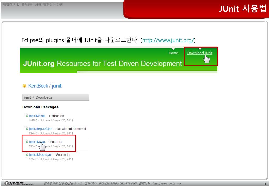The width and height of the screenshot is (269, 186).
Task: Click the 'Jar without hamcrest' description
Action: pyautogui.click(x=71, y=129)
